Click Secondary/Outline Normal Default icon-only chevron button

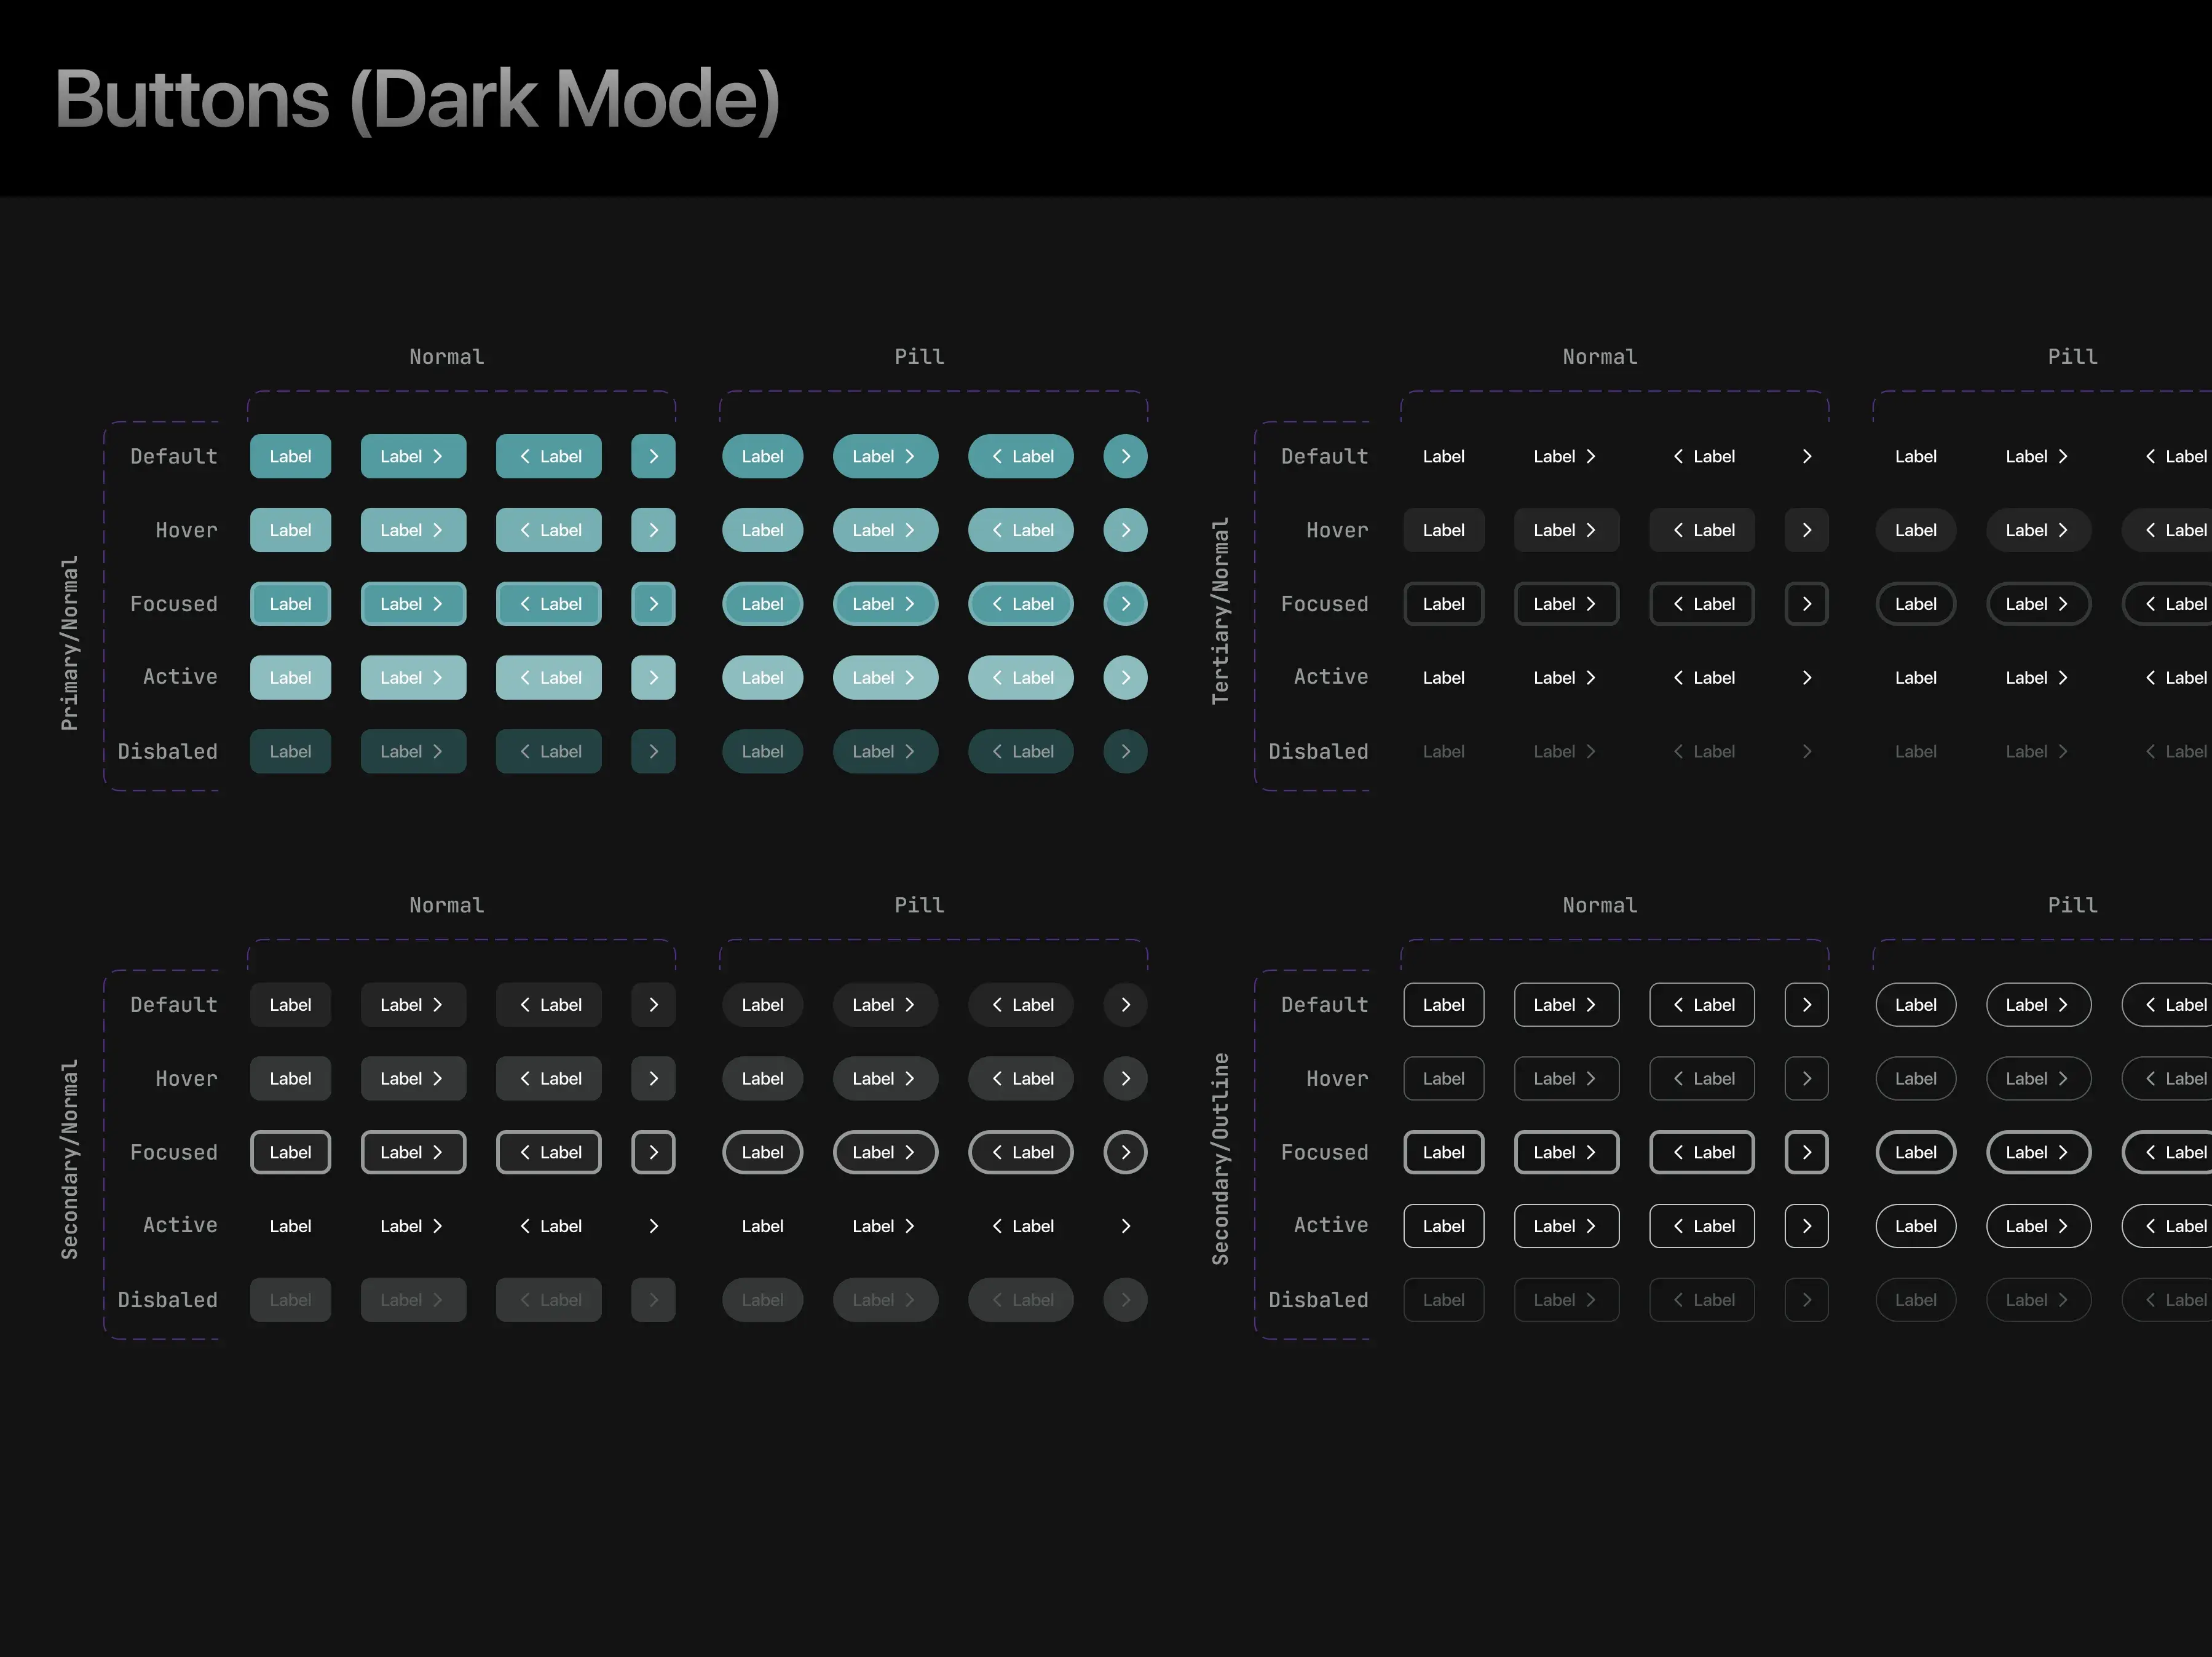1806,1005
